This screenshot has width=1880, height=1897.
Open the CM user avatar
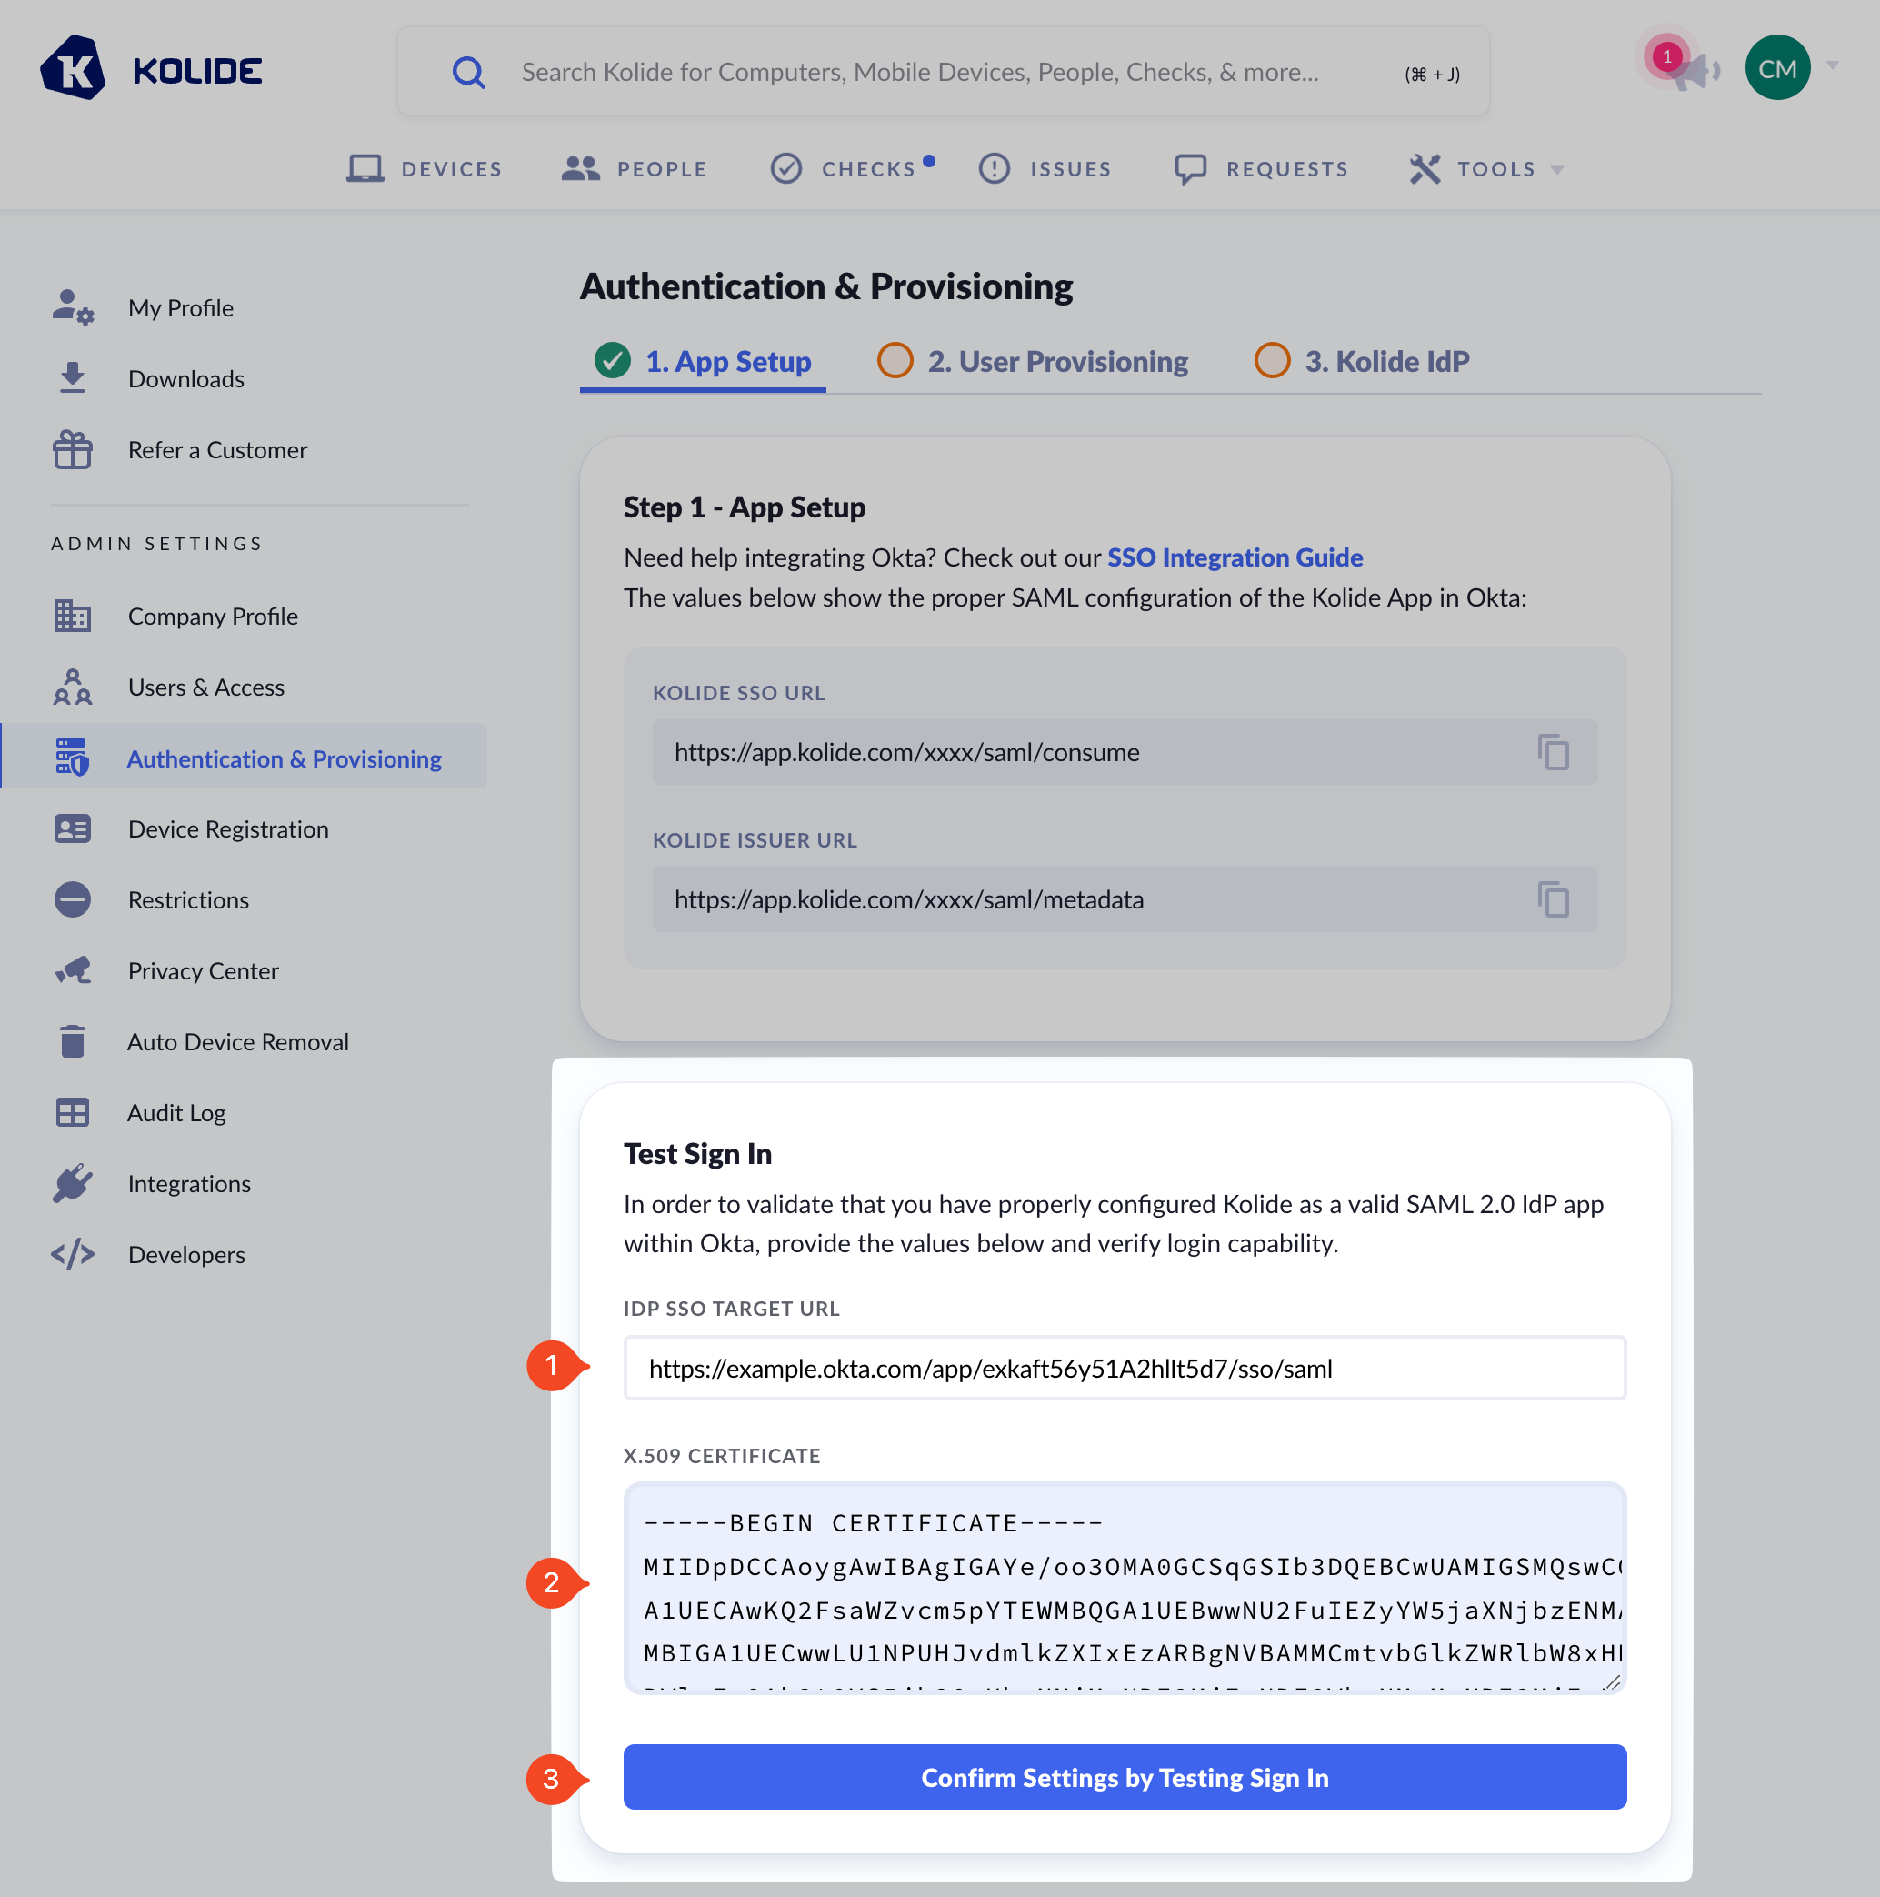[1777, 67]
